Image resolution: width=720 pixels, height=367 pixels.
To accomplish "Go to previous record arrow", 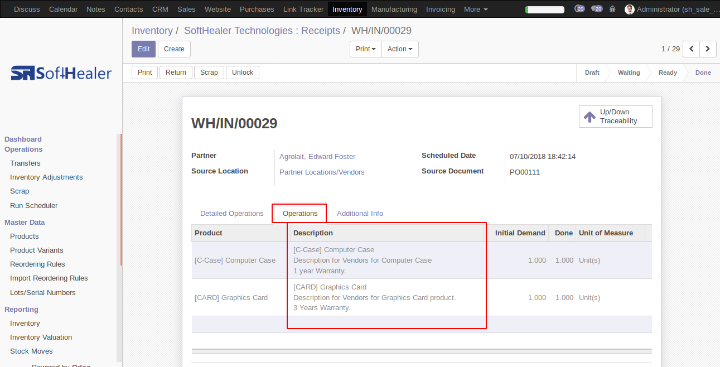I will (x=692, y=49).
